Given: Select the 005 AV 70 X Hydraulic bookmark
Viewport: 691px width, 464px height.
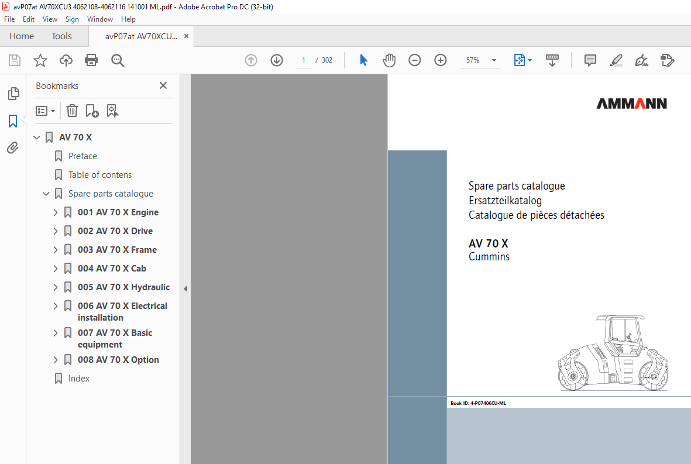Looking at the screenshot, I should pos(124,287).
